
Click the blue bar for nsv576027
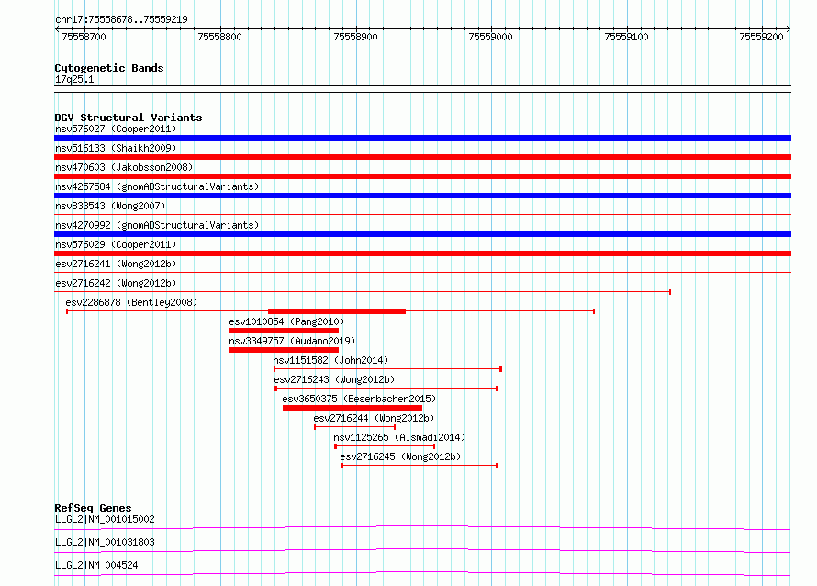pos(422,138)
